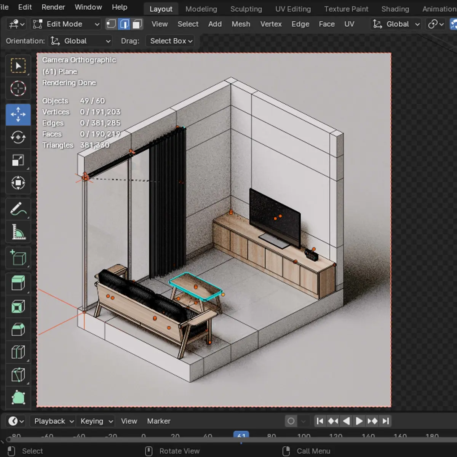Select the Measure tool
This screenshot has width=457, height=457.
click(x=18, y=232)
